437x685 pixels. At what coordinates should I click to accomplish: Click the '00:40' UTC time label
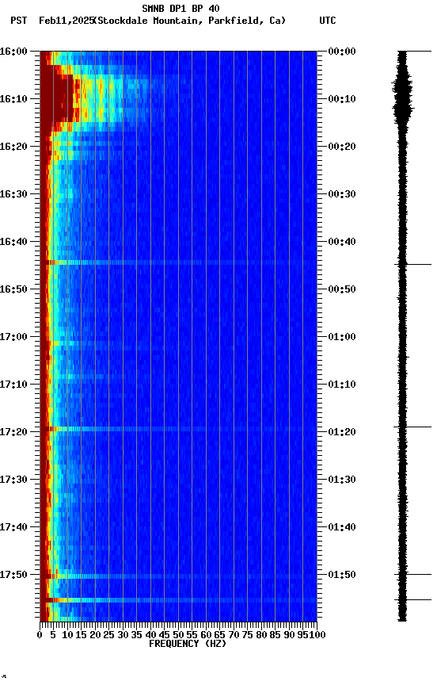[x=342, y=242]
